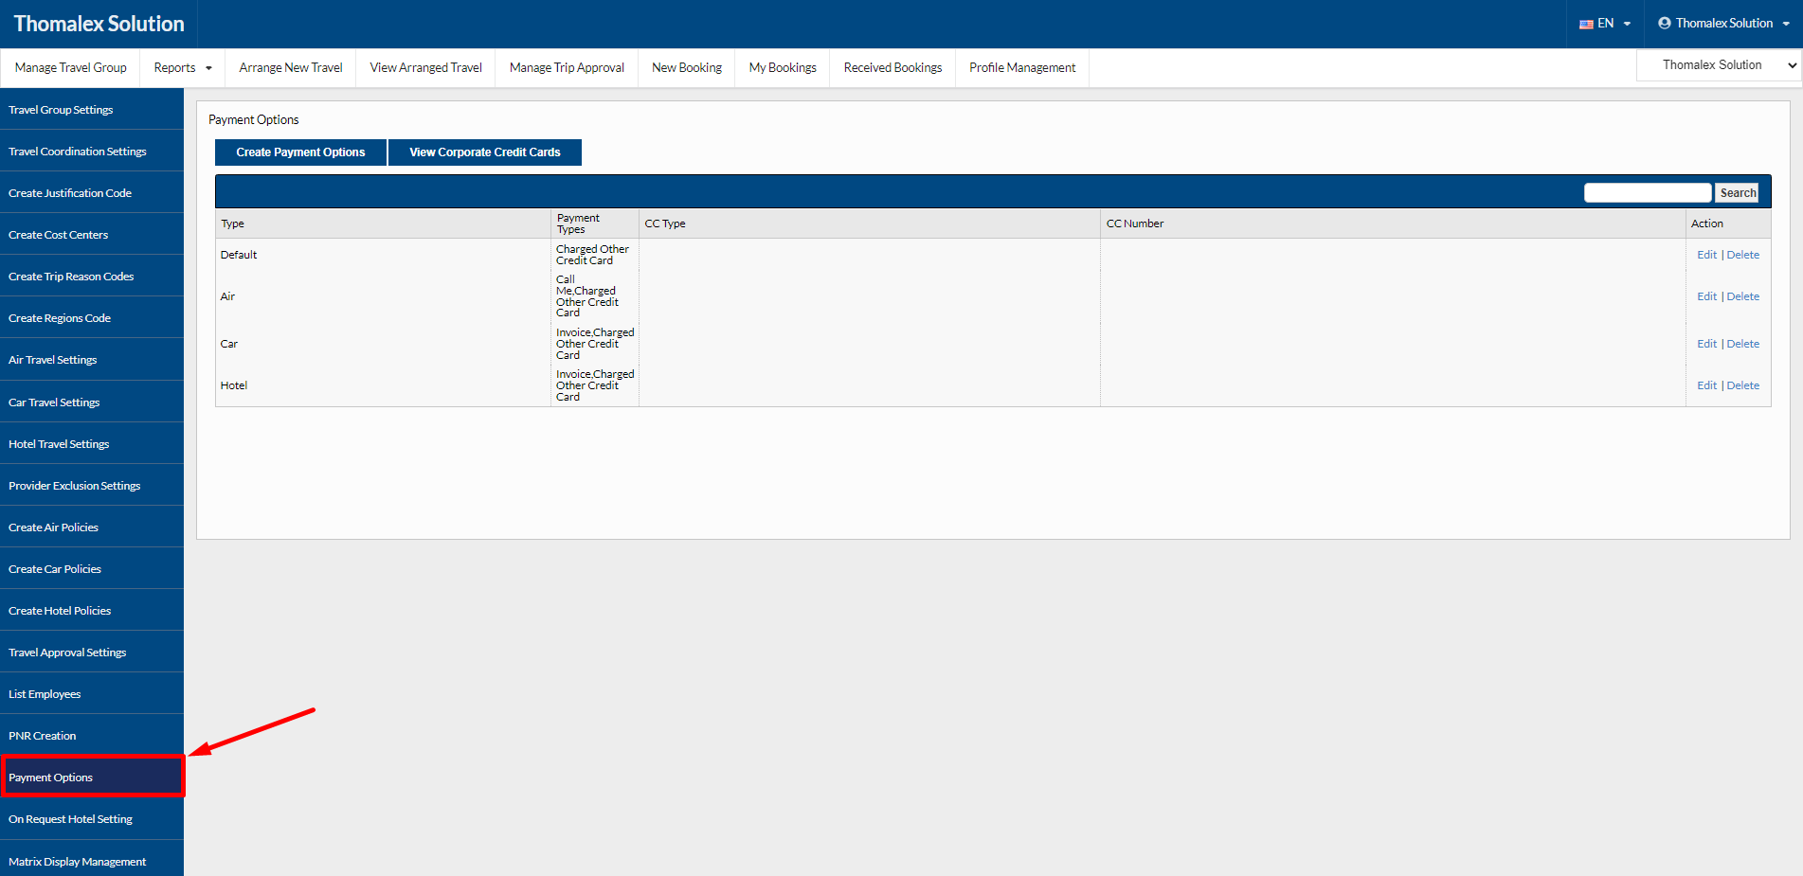Go to New Booking
1803x876 pixels.
[687, 68]
